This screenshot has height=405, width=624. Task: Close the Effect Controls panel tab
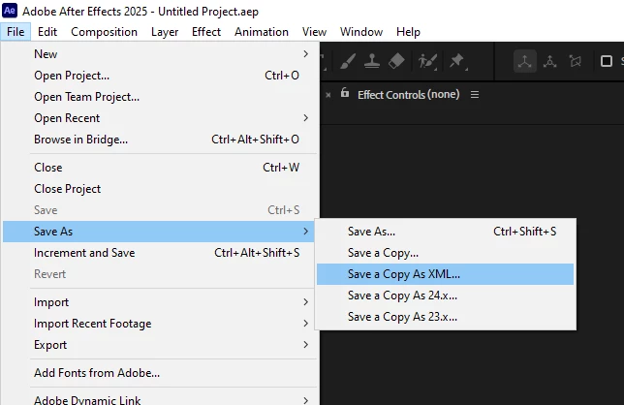point(328,95)
